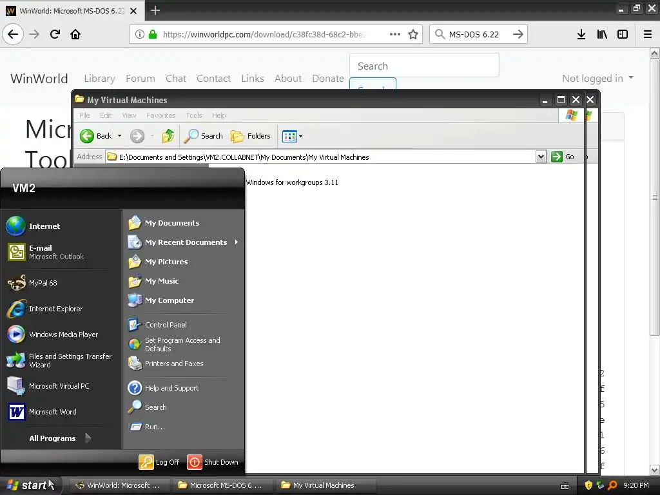Open WinWorld Forum link

140,78
